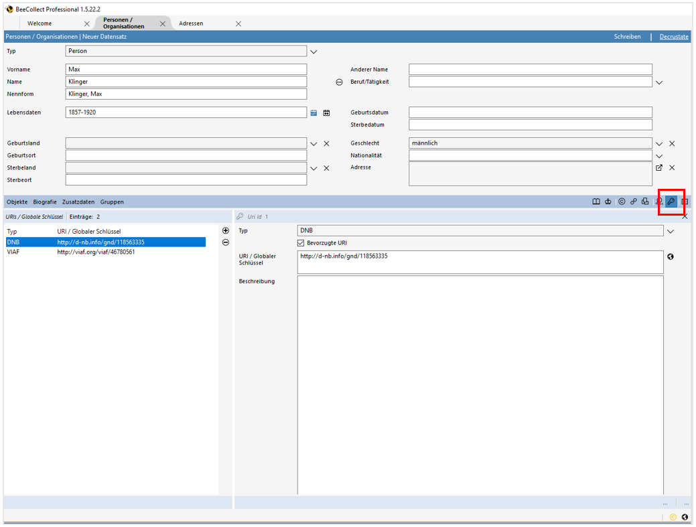The width and height of the screenshot is (696, 527).
Task: Click the globe icon next to the URI field
Action: pos(670,256)
